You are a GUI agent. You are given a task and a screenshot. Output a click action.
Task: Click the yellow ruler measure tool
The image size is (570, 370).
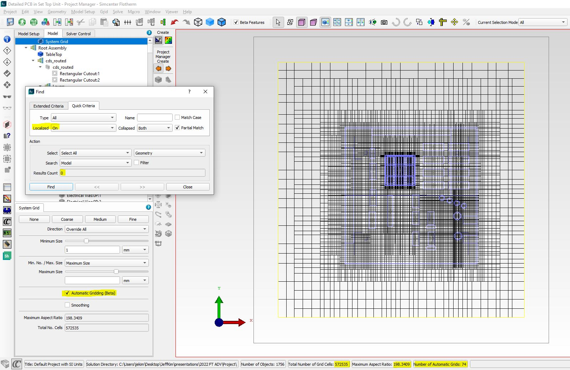tap(443, 22)
